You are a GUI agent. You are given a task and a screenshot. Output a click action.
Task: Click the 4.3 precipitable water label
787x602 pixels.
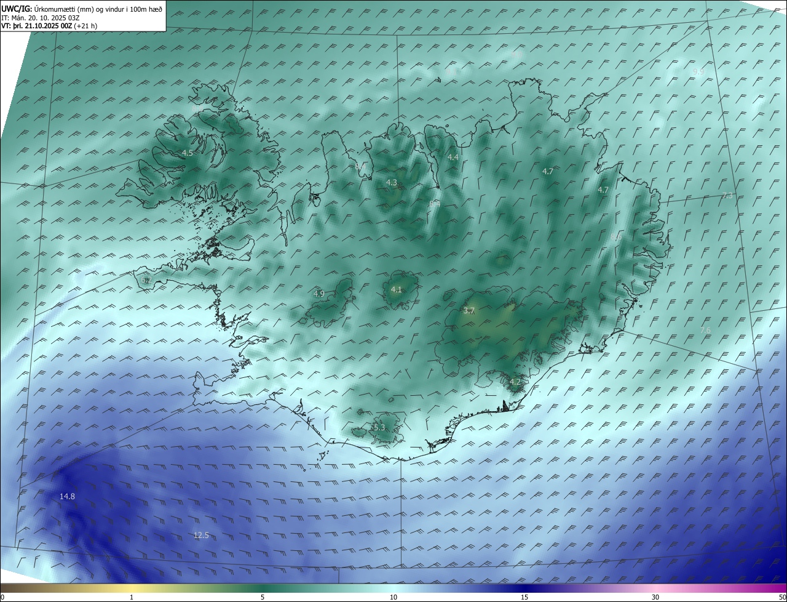(x=392, y=182)
